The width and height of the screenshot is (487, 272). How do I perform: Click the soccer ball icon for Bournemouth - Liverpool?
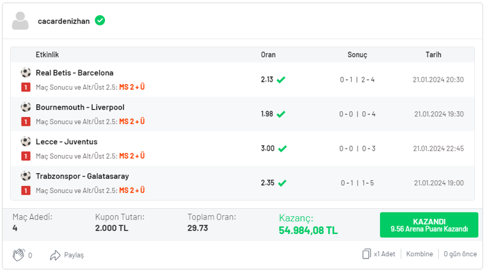point(26,107)
